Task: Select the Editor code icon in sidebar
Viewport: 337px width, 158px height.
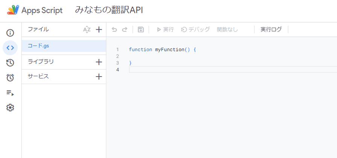Action: point(11,48)
